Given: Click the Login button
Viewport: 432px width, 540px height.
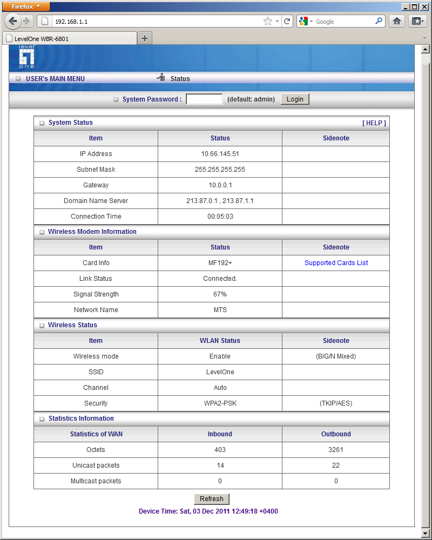Looking at the screenshot, I should pyautogui.click(x=295, y=99).
